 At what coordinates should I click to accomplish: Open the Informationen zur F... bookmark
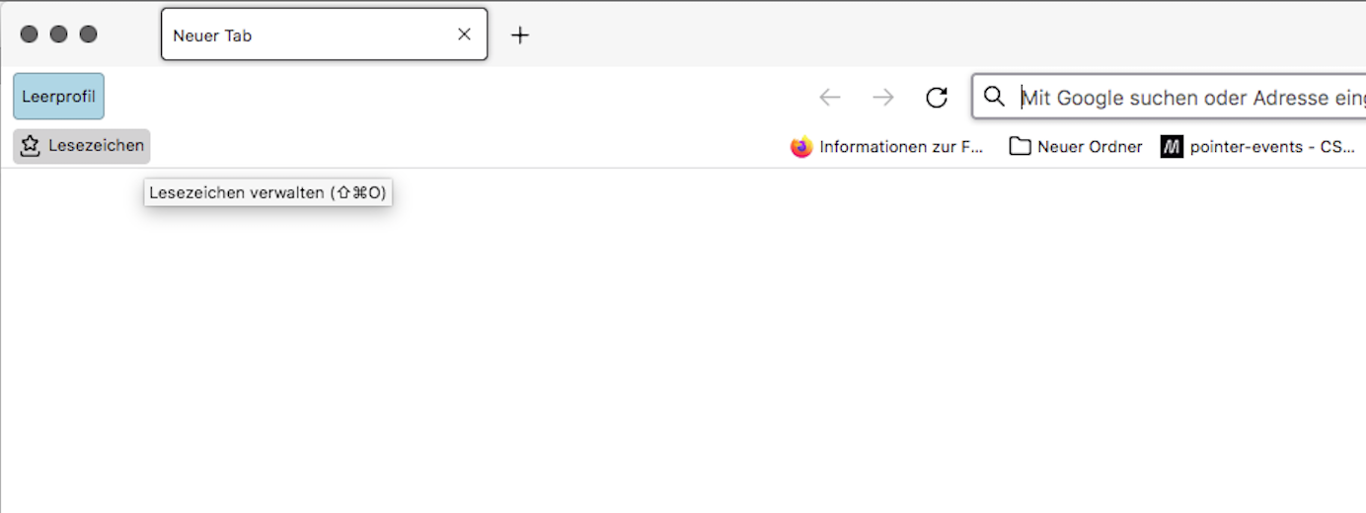click(x=901, y=147)
